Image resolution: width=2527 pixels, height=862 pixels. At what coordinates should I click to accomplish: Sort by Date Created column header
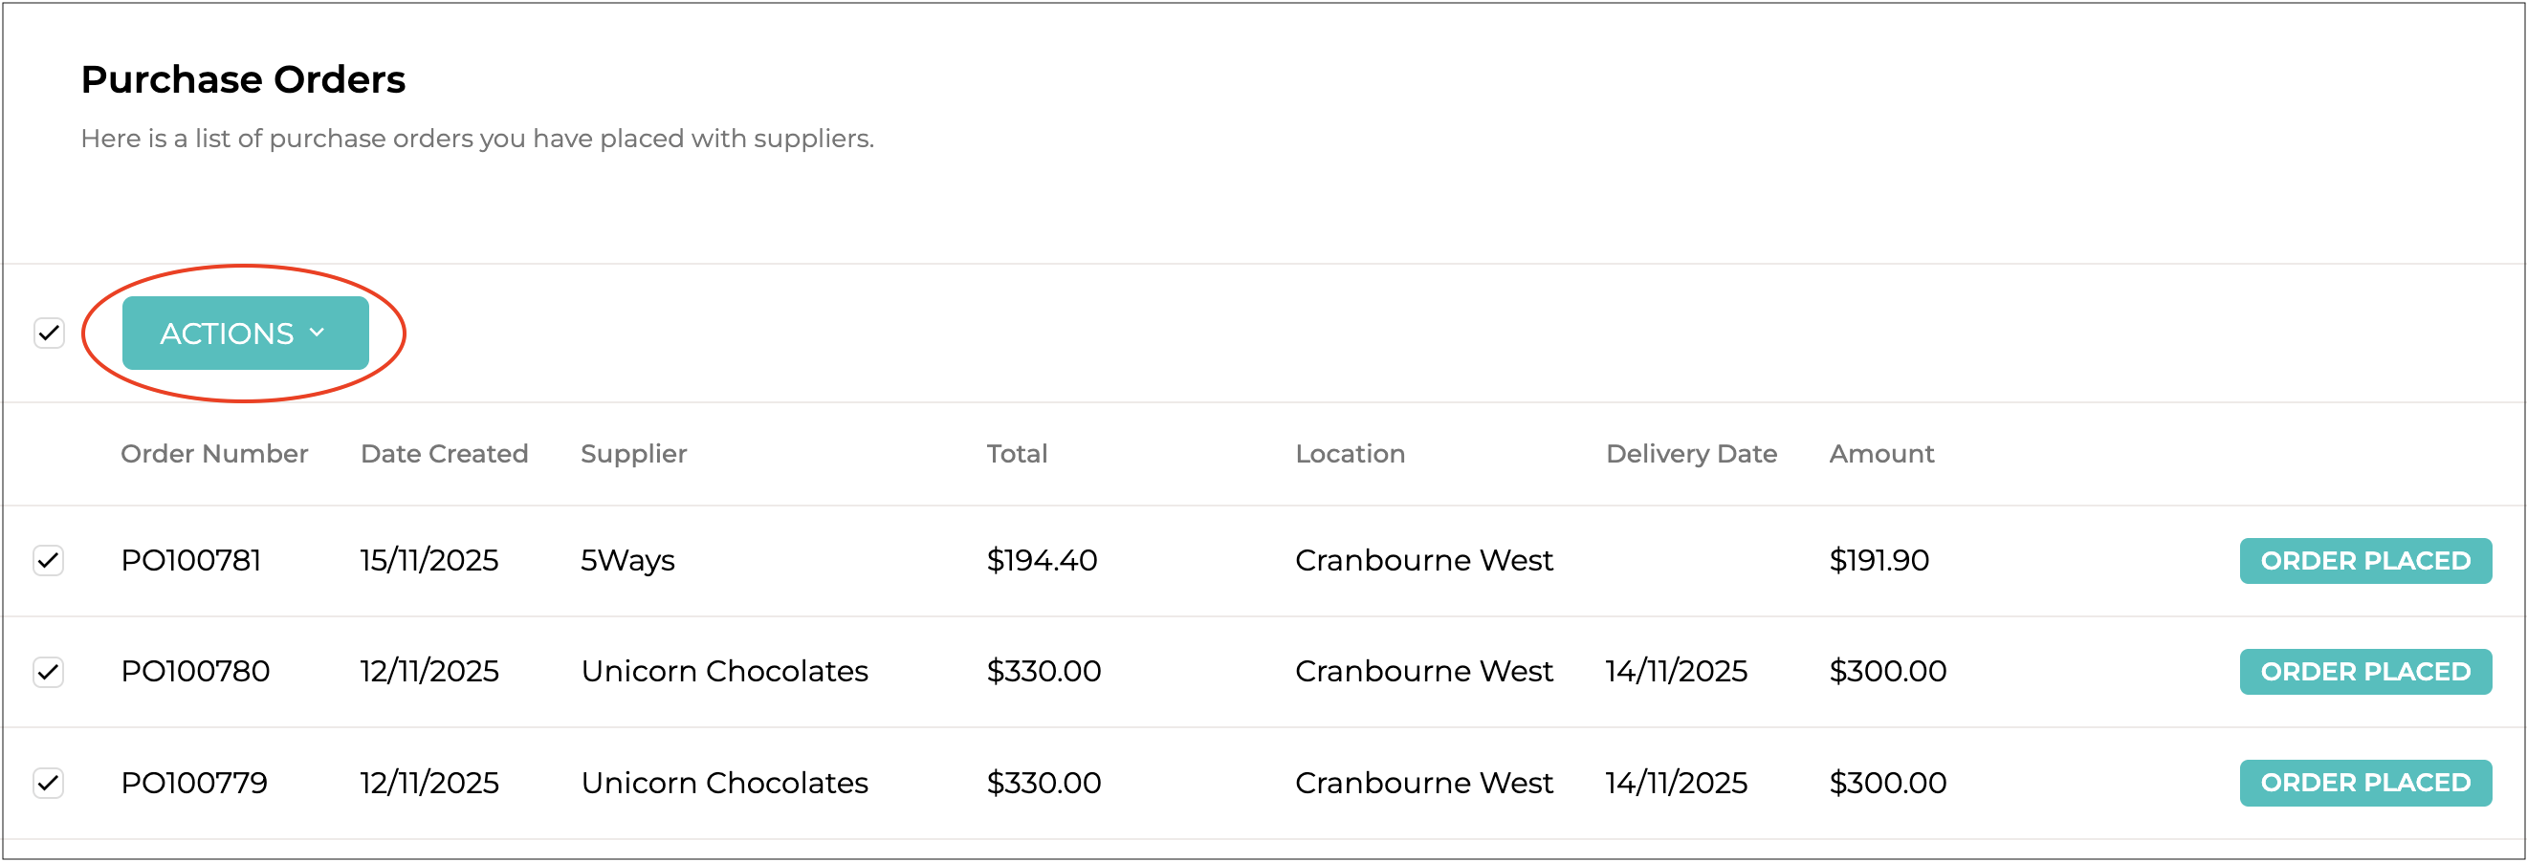(x=445, y=454)
